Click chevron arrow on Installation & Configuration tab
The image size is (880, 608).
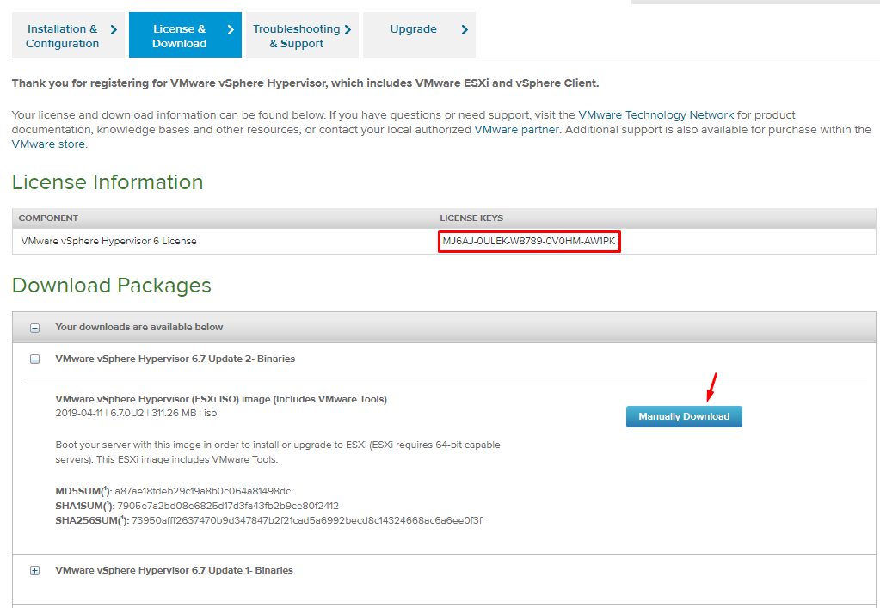(x=114, y=30)
